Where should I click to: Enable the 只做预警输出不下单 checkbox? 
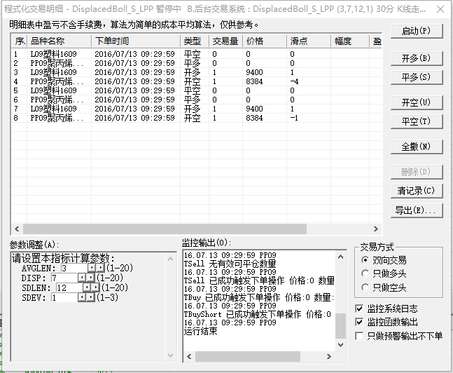(360, 336)
